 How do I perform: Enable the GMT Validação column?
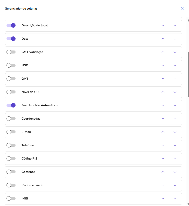click(11, 52)
